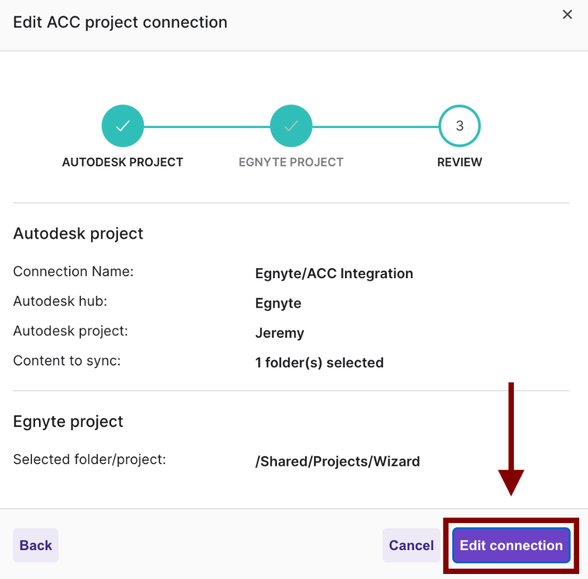
Task: Click the Autodesk project value 'Jeremy'
Action: coord(279,333)
